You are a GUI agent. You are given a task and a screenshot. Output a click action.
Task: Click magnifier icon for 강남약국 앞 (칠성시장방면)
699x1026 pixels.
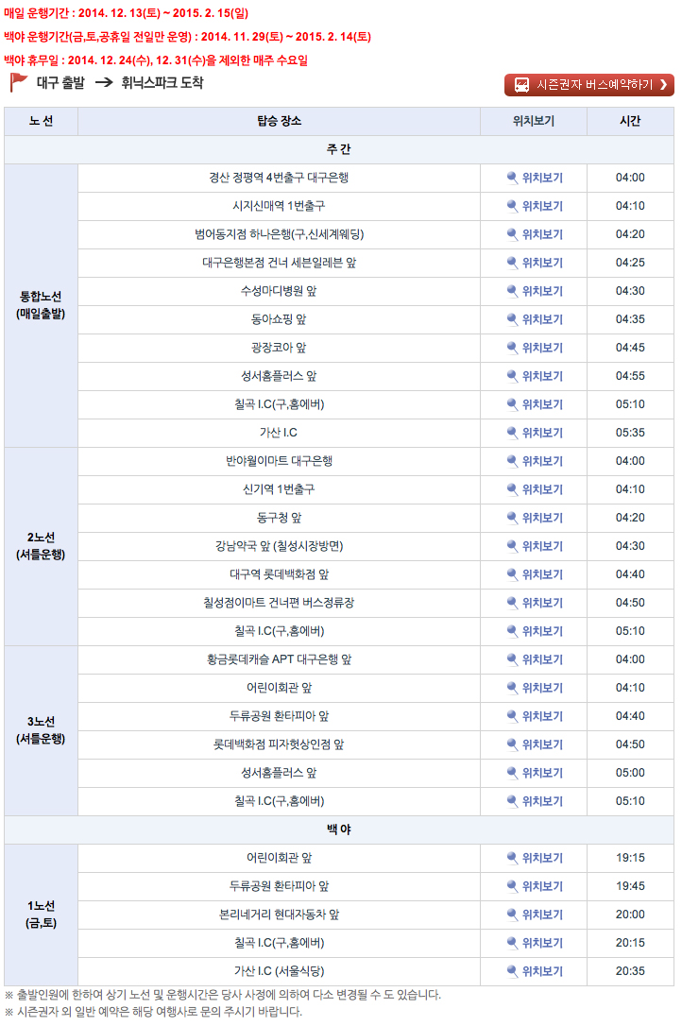point(513,546)
